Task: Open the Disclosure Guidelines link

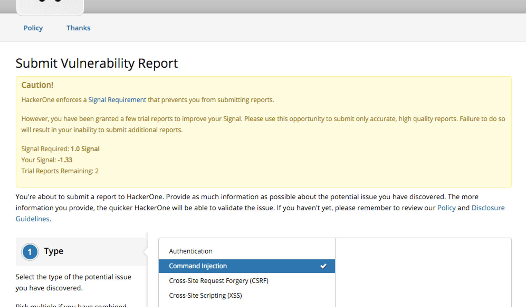Action: click(x=487, y=208)
